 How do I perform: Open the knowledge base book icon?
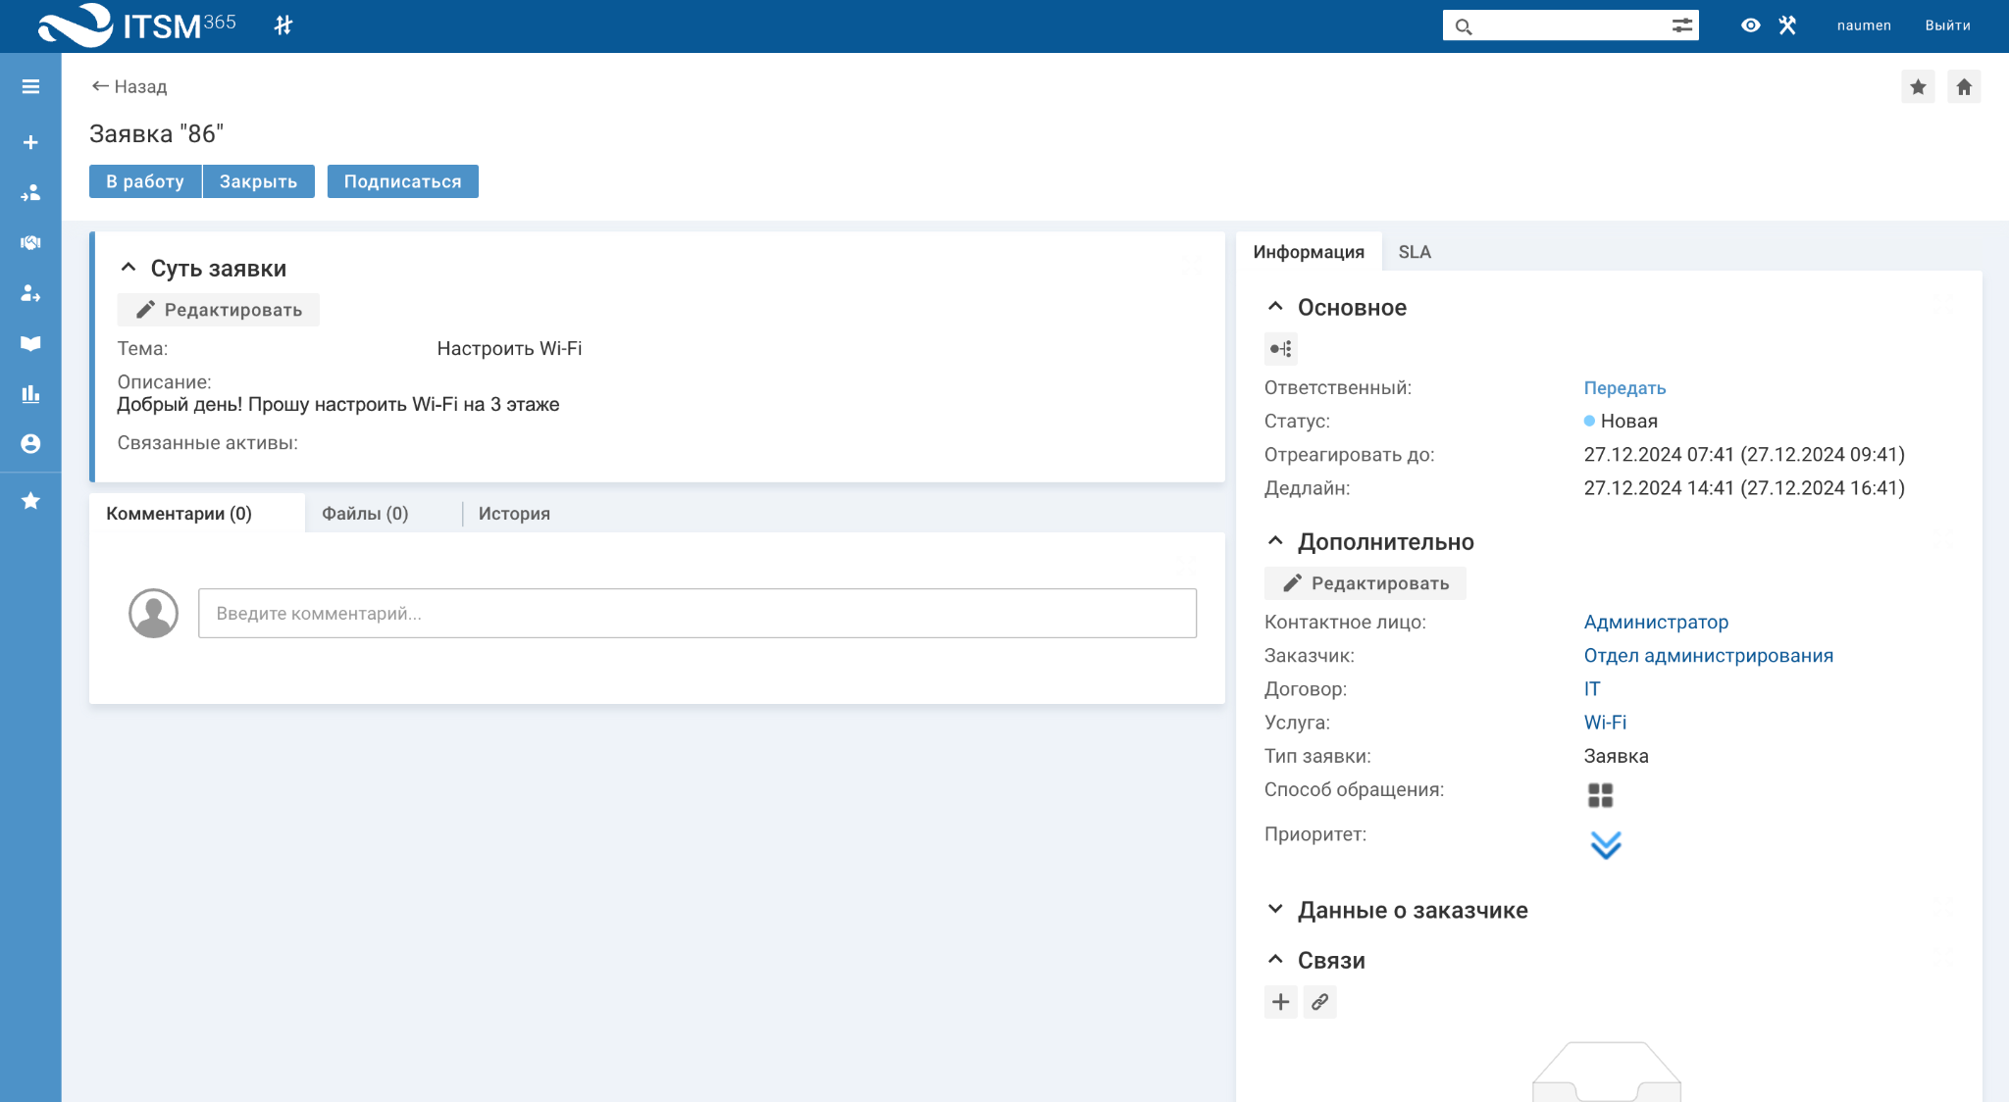click(x=30, y=343)
